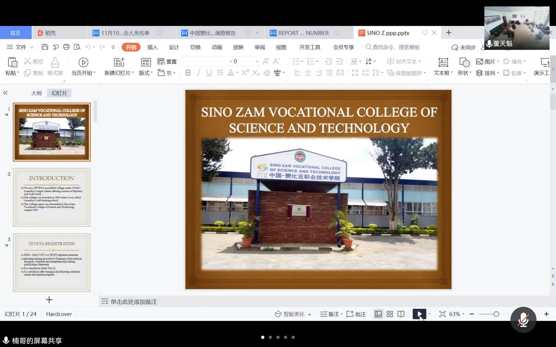Screen dimensions: 556x347
Task: Adjust the zoom slider handle
Action: point(496,314)
